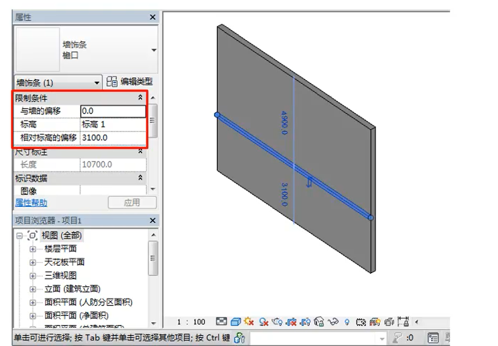Click the Edit Type (编辑类型) button

click(x=130, y=82)
